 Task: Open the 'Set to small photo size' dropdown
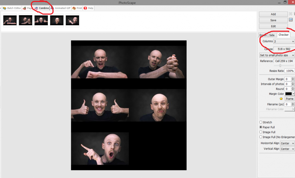pos(277,55)
